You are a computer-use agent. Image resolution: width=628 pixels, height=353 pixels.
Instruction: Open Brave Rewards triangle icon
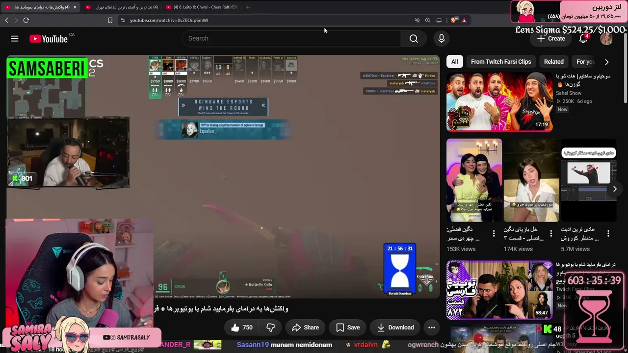464,20
